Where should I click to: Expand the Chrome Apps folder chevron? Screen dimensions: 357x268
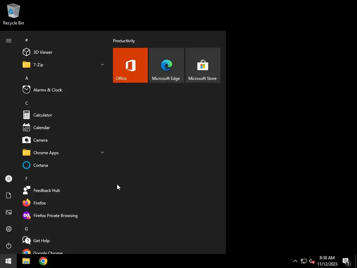tap(102, 153)
